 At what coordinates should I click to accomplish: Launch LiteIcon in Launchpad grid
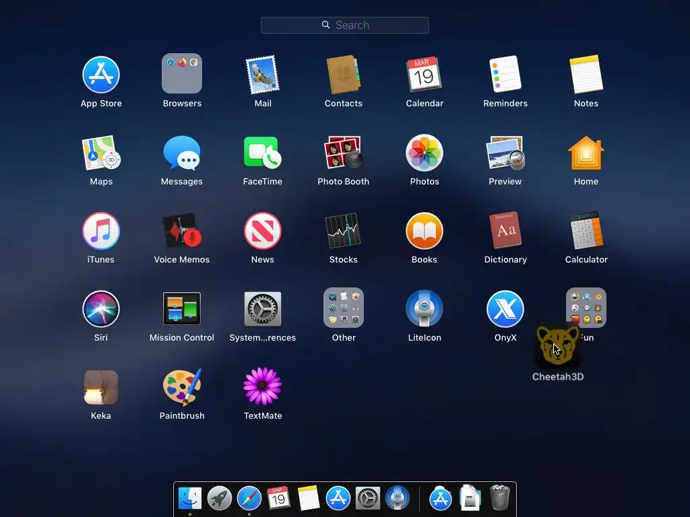tap(425, 308)
